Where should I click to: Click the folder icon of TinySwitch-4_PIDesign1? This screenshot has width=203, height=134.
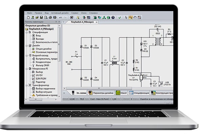(27, 29)
